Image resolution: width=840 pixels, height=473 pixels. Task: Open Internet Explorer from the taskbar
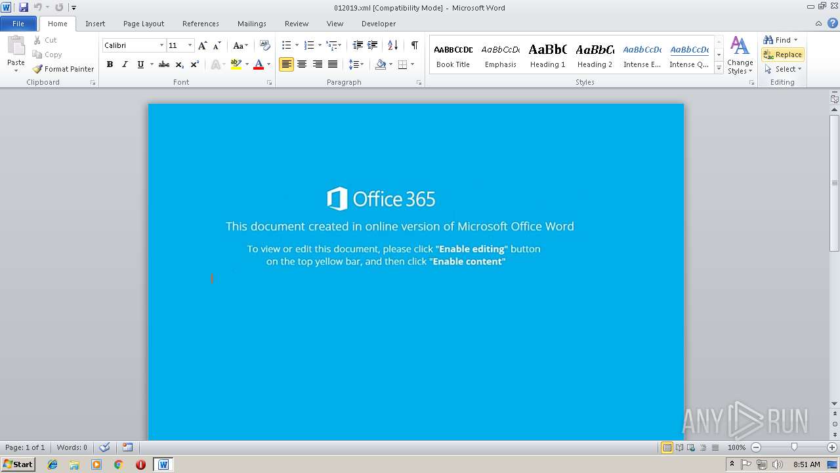[52, 464]
